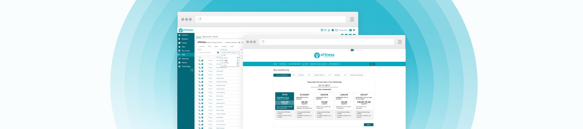The width and height of the screenshot is (583, 129).
Task: Open the TODO sub-tab
Action: click(x=210, y=47)
